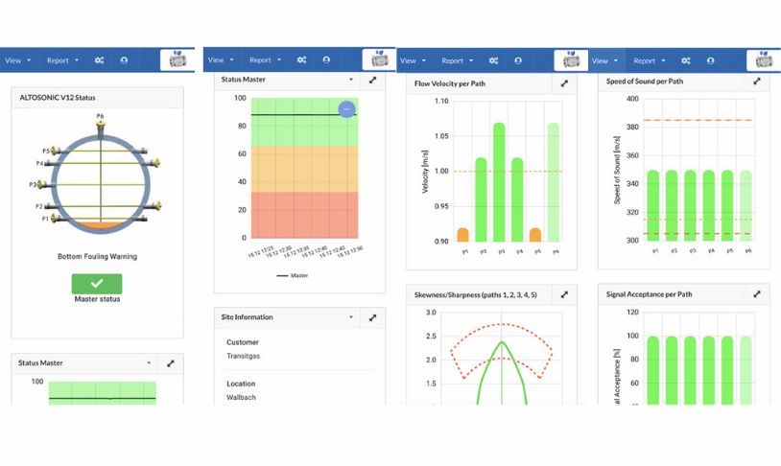Image resolution: width=781 pixels, height=466 pixels.
Task: Click the p3 bar in Flow Velocity chart
Action: pos(499,182)
